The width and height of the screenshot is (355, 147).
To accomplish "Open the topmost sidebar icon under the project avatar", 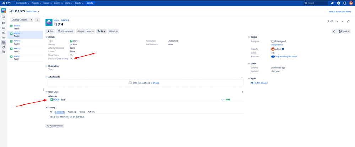I will [x=4, y=17].
